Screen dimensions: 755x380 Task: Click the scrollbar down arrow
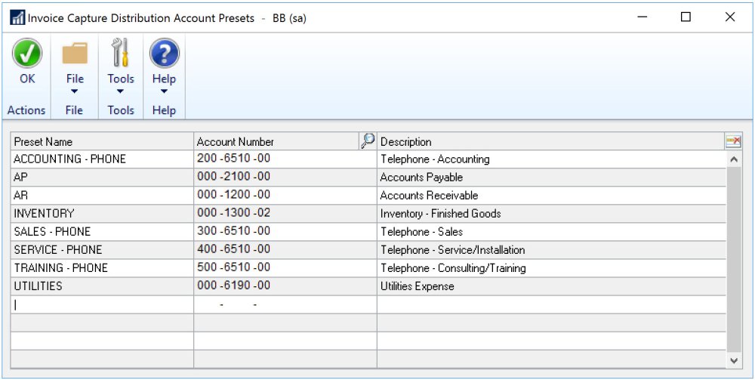tap(734, 360)
